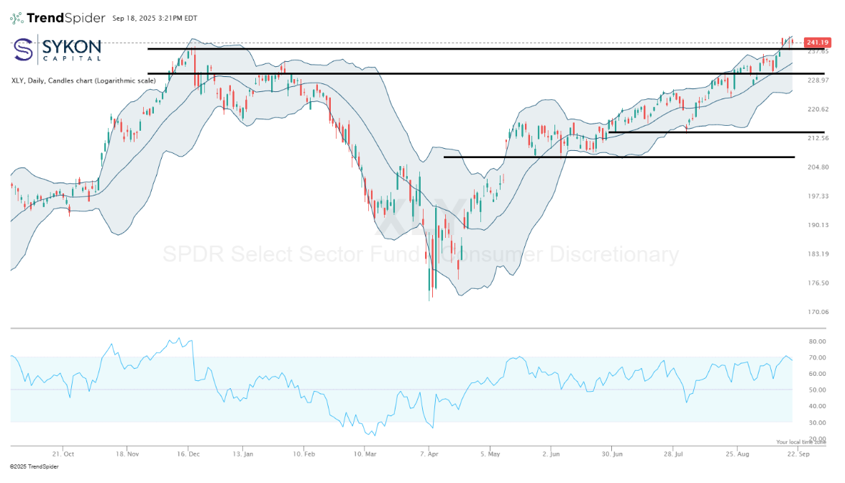The height and width of the screenshot is (483, 845).
Task: Click the 7. Apr date label
Action: [x=429, y=454]
